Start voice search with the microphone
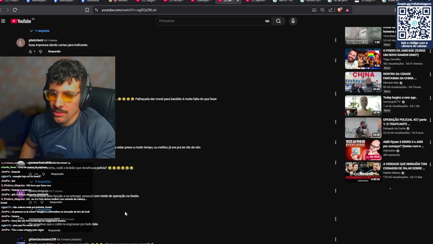The image size is (433, 244). tap(293, 21)
